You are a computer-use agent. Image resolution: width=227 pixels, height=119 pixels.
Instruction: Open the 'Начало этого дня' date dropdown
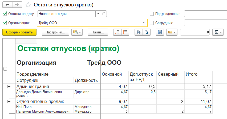click(98, 14)
